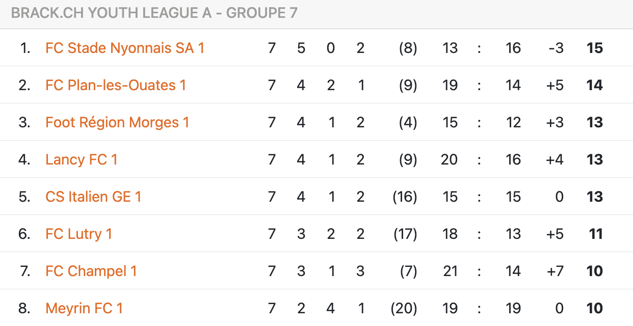The height and width of the screenshot is (326, 633).
Task: Click FC Lutry's 11 points total
Action: click(595, 234)
